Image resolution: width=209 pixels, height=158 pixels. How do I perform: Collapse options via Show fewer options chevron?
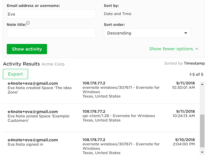point(197,49)
